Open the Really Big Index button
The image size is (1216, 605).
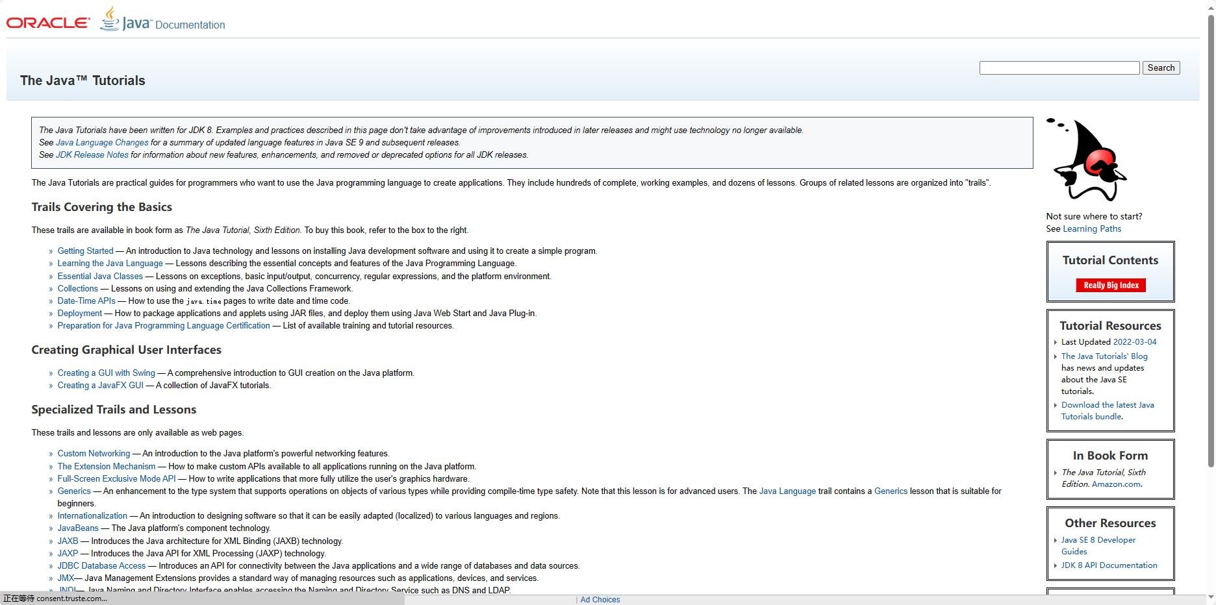click(x=1110, y=285)
